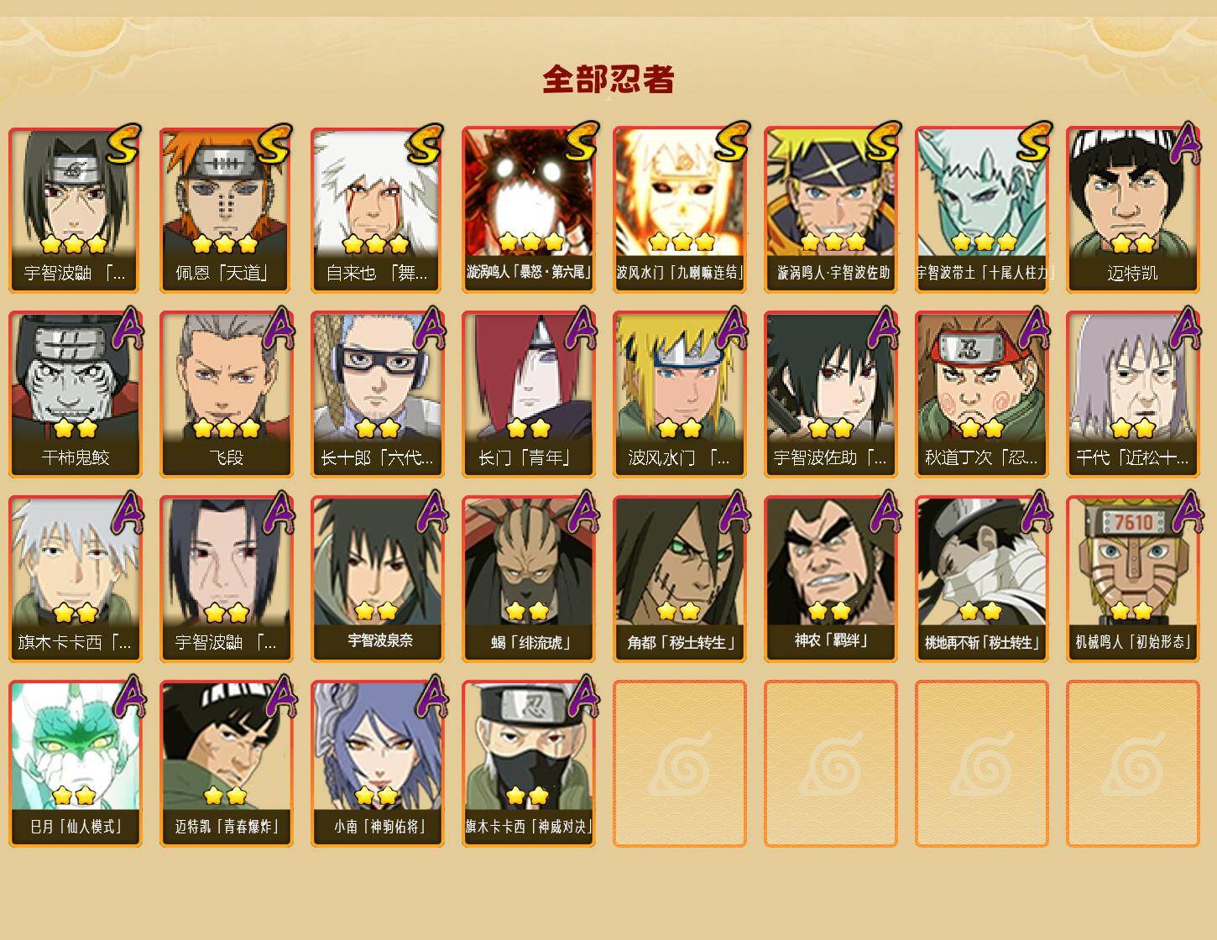Screen dimensions: 1217x940
Task: Choose the 干柿鬼鲛 character card
Action: coord(76,394)
